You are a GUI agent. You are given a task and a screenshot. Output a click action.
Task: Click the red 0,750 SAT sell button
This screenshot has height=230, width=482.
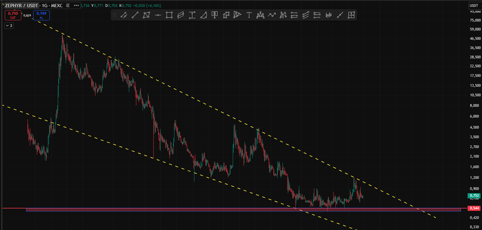(x=13, y=16)
